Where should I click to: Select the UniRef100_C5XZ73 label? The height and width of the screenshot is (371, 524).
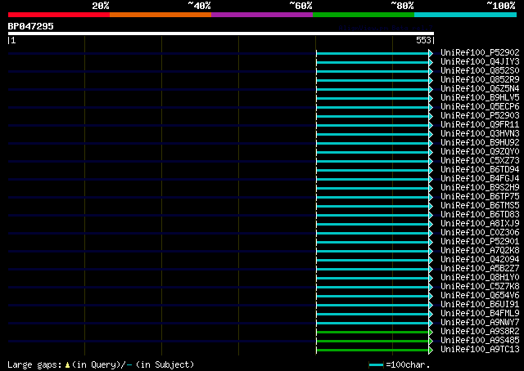[x=480, y=161]
